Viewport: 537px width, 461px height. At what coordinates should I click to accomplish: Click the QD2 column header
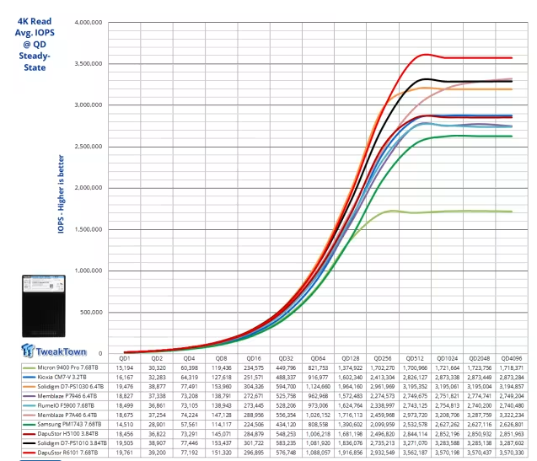[157, 358]
